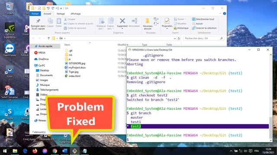
Task: Open Desktop in navigation pane
Action: [42, 70]
